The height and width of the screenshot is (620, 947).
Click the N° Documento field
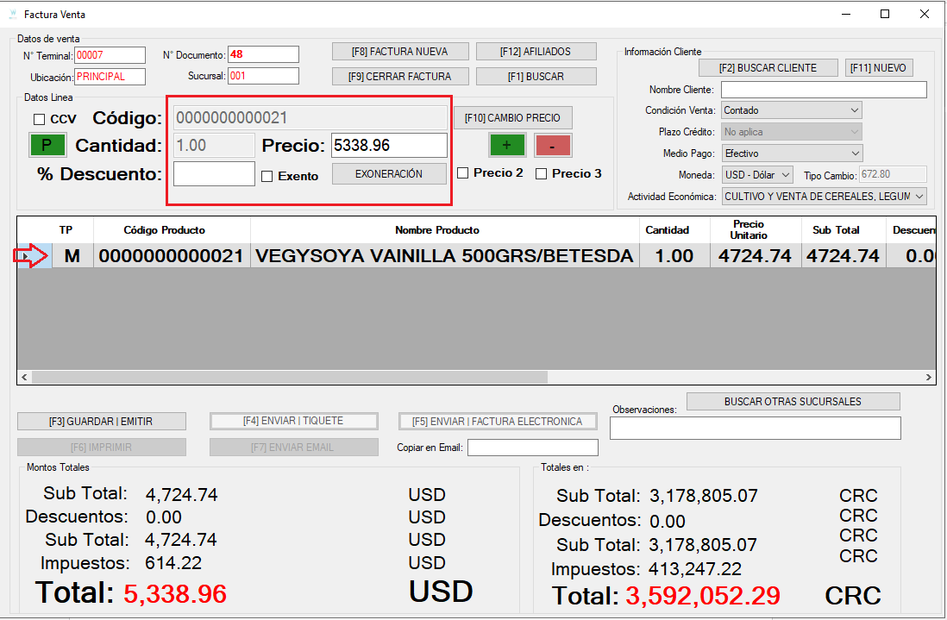[263, 54]
